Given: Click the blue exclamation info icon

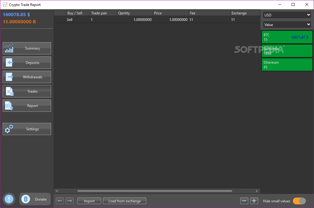Looking at the screenshot, I should (x=9, y=199).
